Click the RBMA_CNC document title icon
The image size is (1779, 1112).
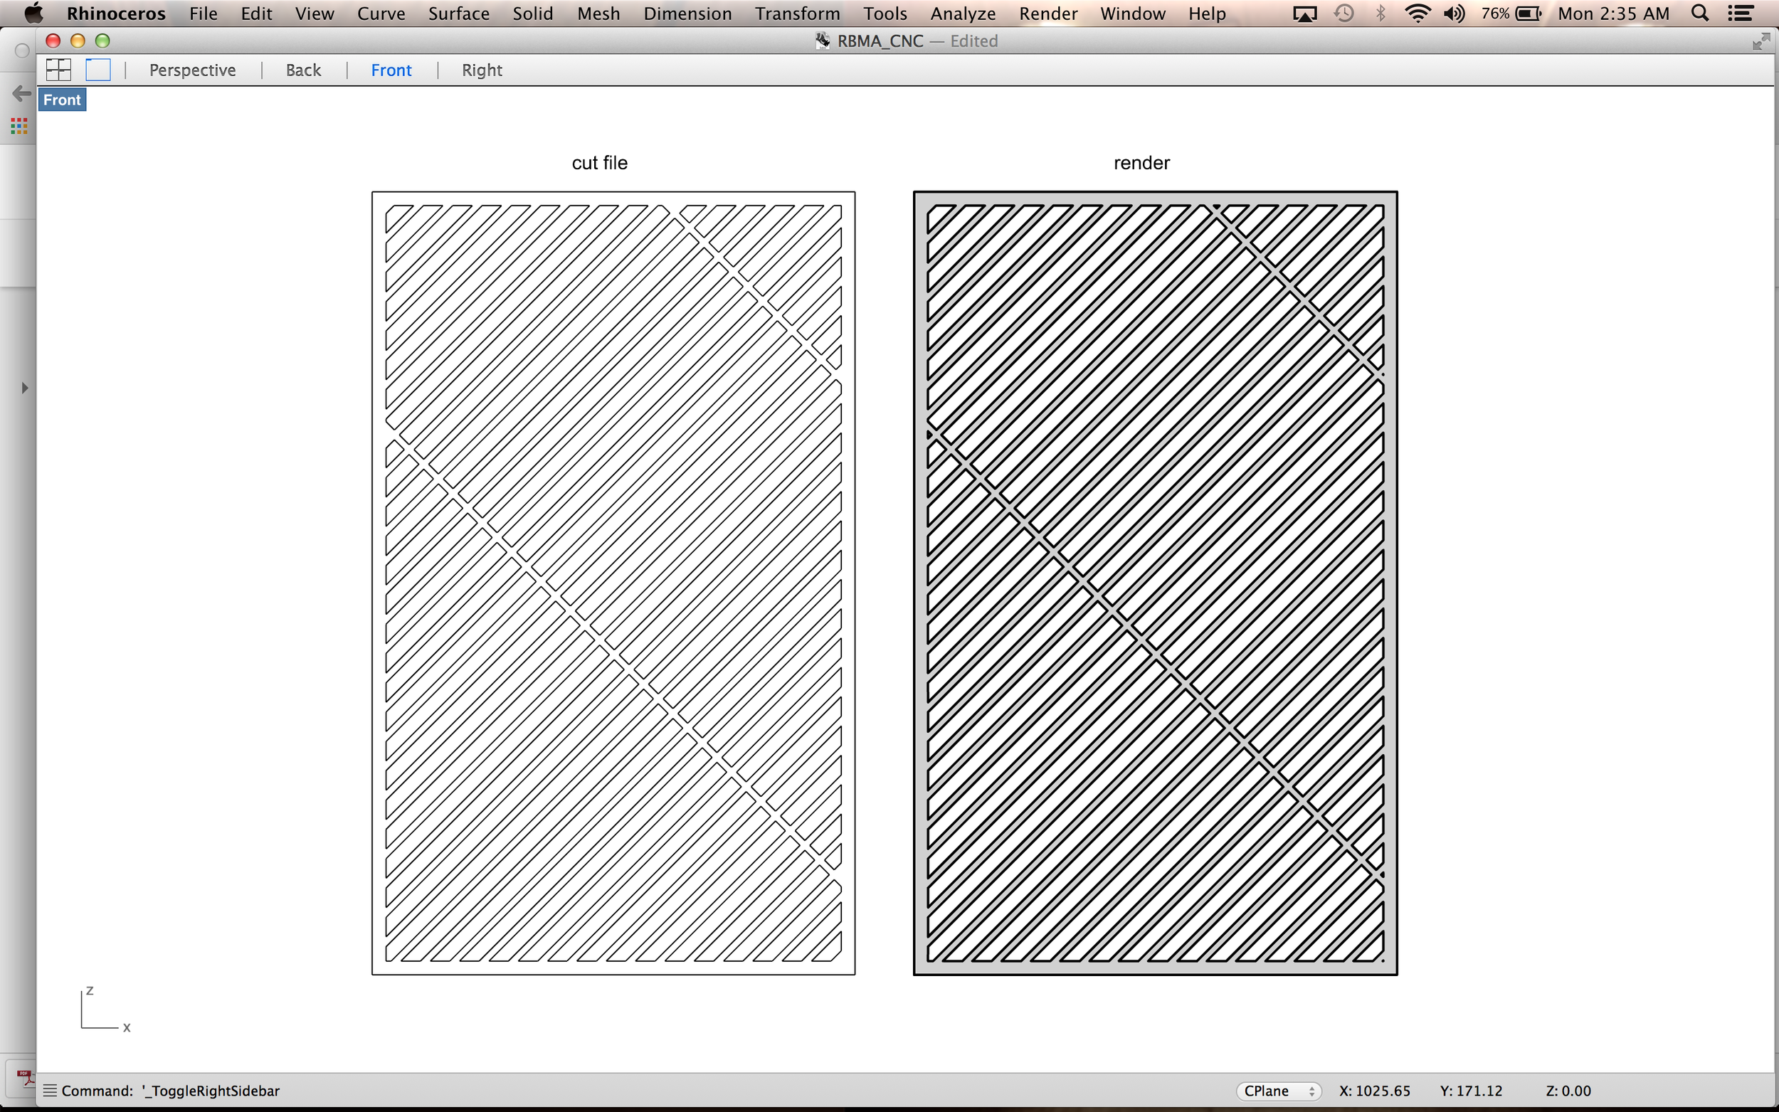(822, 41)
